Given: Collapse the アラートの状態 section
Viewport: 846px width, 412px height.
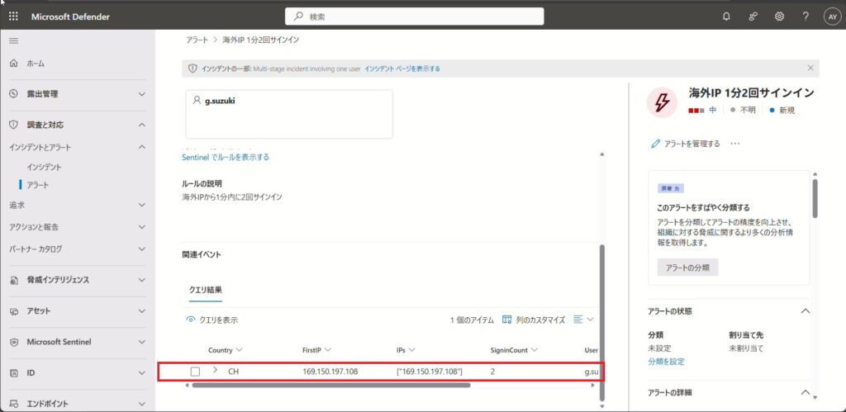Looking at the screenshot, I should [x=806, y=311].
